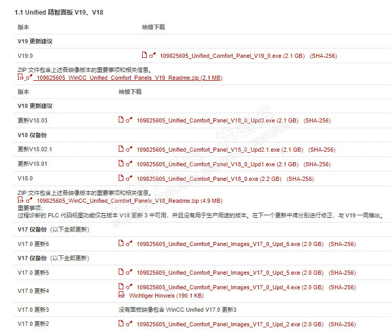The height and width of the screenshot is (331, 391).
Task: Click file icon in V17.0 更新4 row
Action: (x=121, y=286)
